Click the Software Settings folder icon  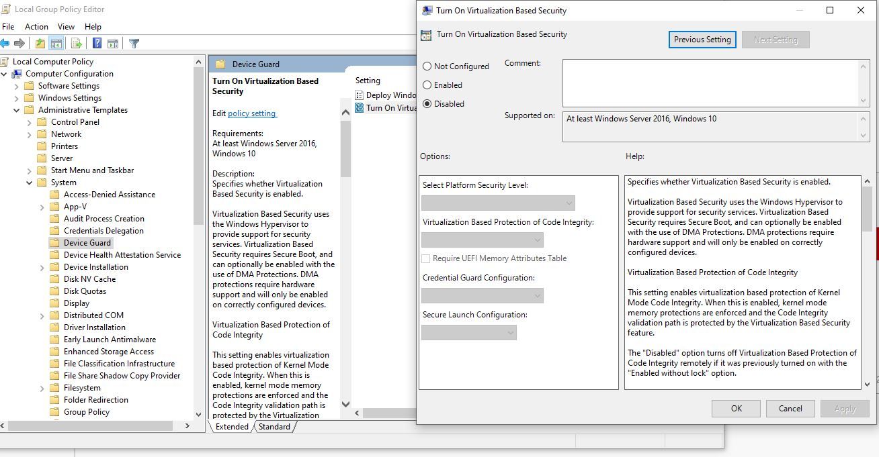click(29, 86)
